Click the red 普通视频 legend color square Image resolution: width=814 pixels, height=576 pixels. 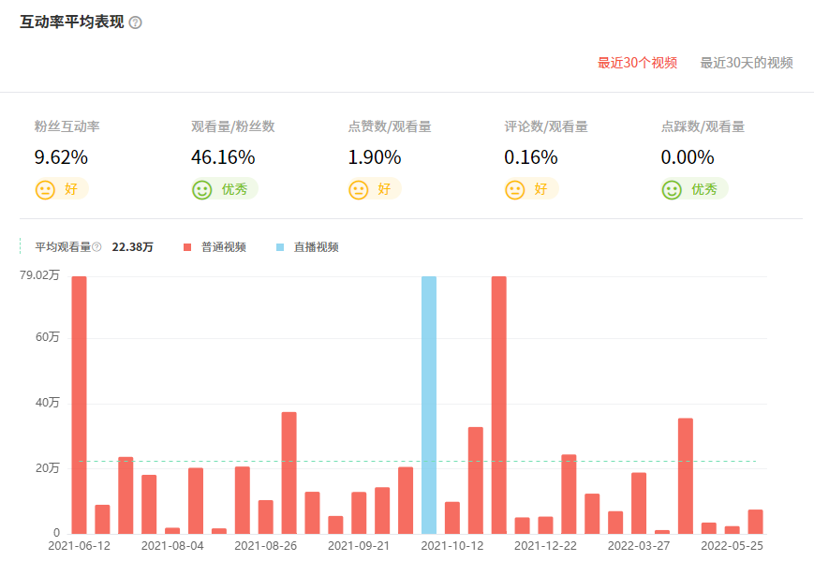(187, 247)
